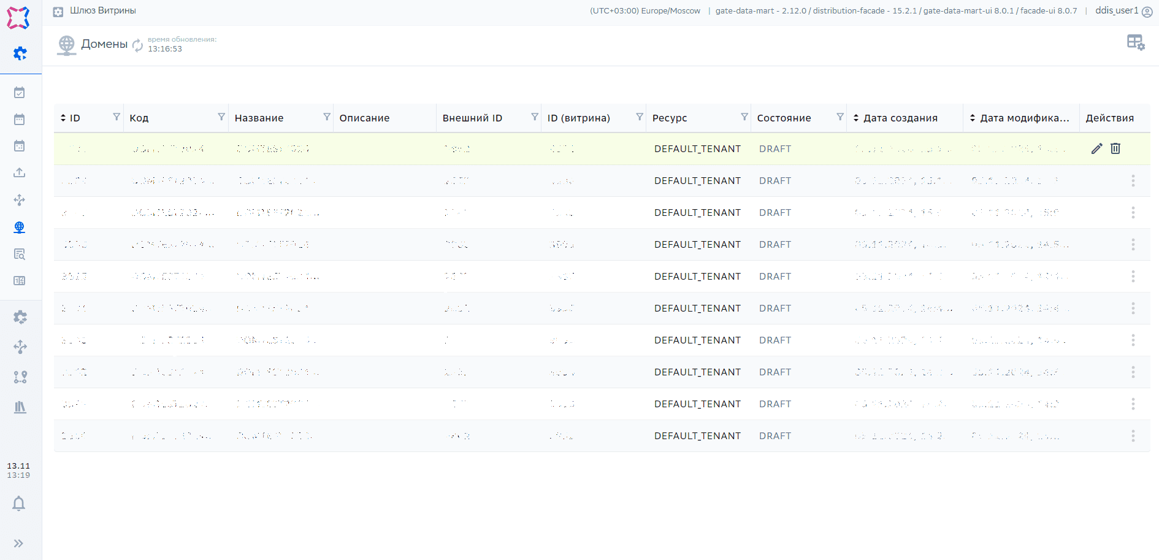The width and height of the screenshot is (1159, 560).
Task: Open filter for the Код column
Action: pyautogui.click(x=221, y=117)
